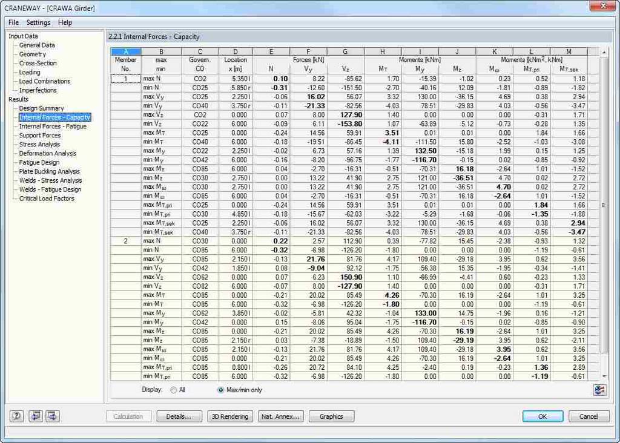Image resolution: width=620 pixels, height=443 pixels.
Task: Select Load Combinations under Input Data
Action: 44,81
